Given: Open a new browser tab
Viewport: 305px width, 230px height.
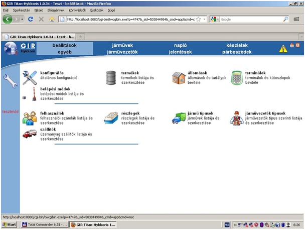Looking at the screenshot, I should (81, 37).
